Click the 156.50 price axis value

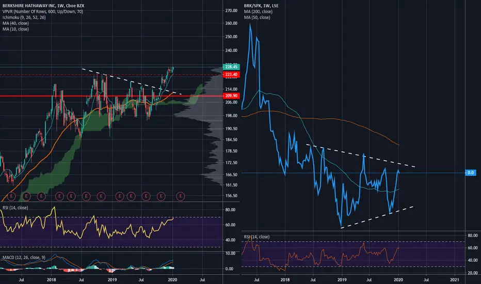pos(231,196)
